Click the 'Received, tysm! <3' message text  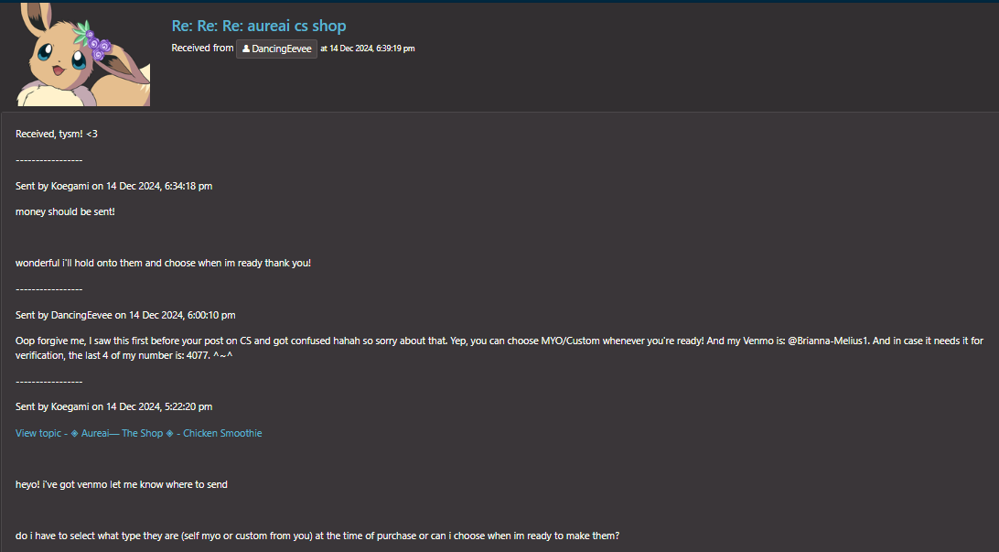pos(57,134)
